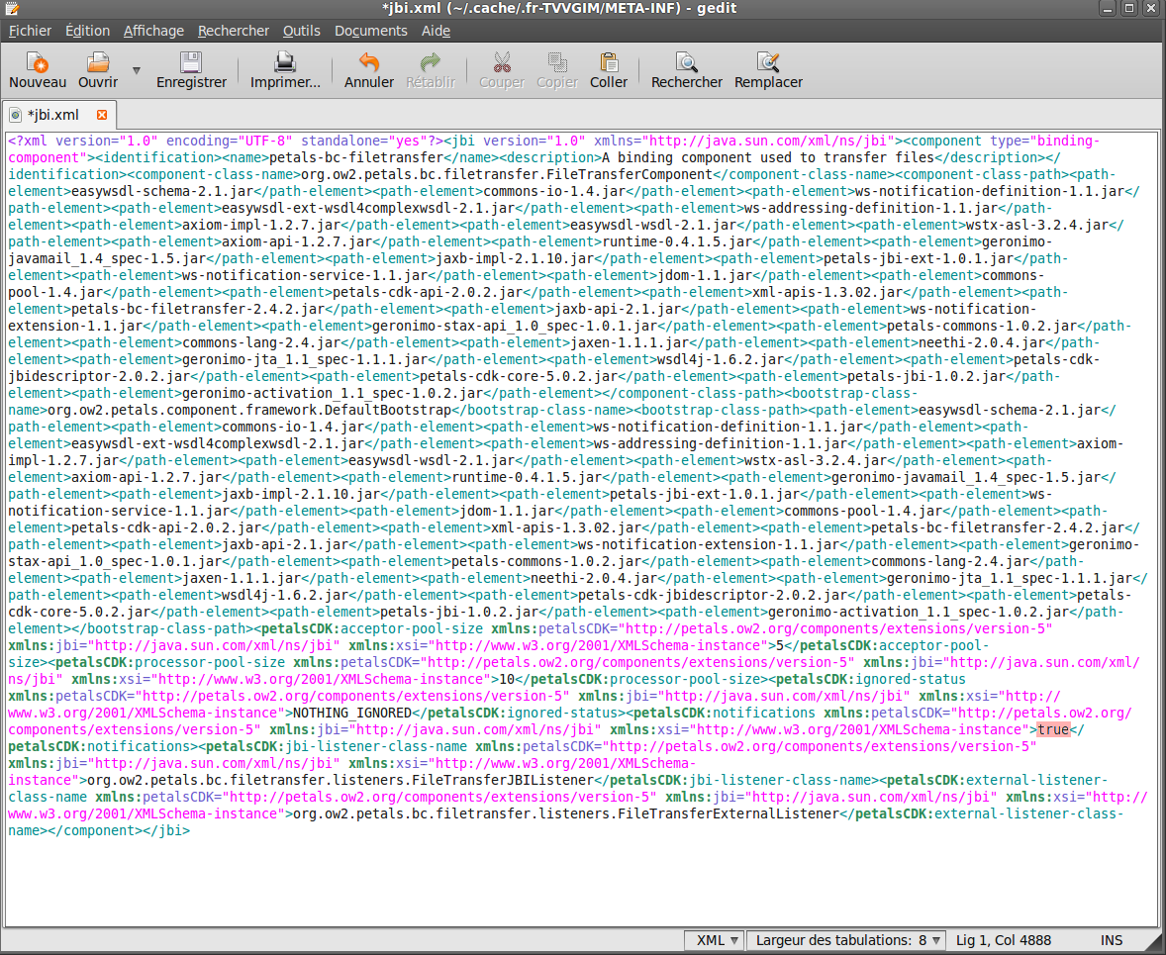Click the Ouvrir open file icon
This screenshot has height=955, width=1166.
point(98,63)
